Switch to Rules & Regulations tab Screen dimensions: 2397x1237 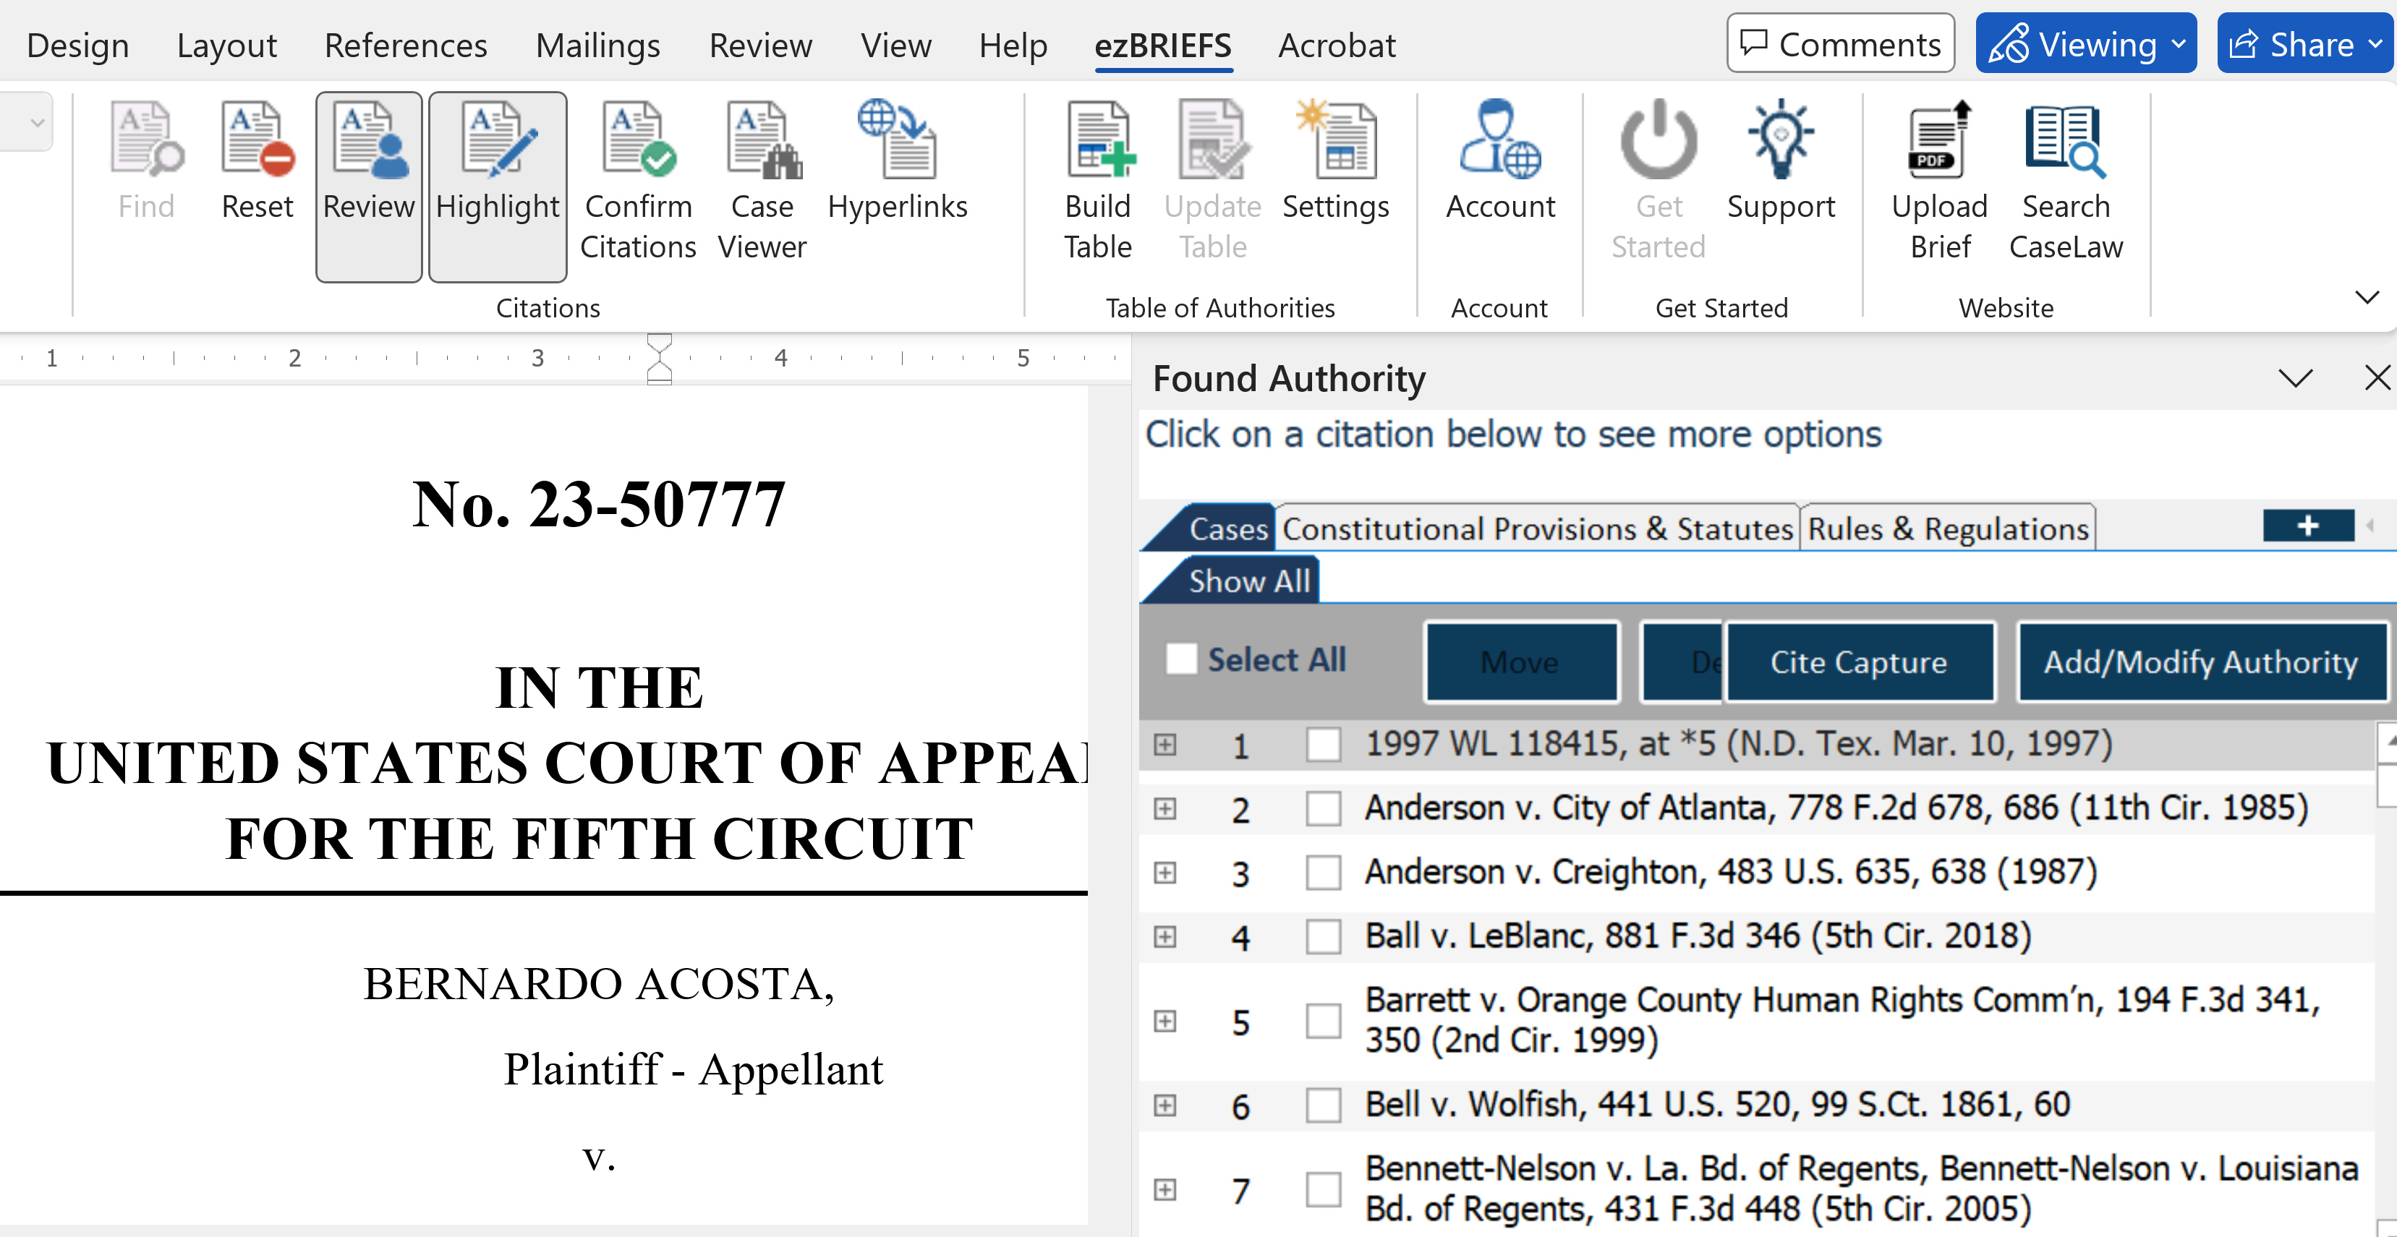tap(1948, 528)
